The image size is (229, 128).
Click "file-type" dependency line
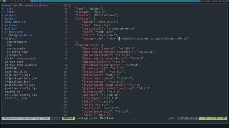click(x=101, y=98)
